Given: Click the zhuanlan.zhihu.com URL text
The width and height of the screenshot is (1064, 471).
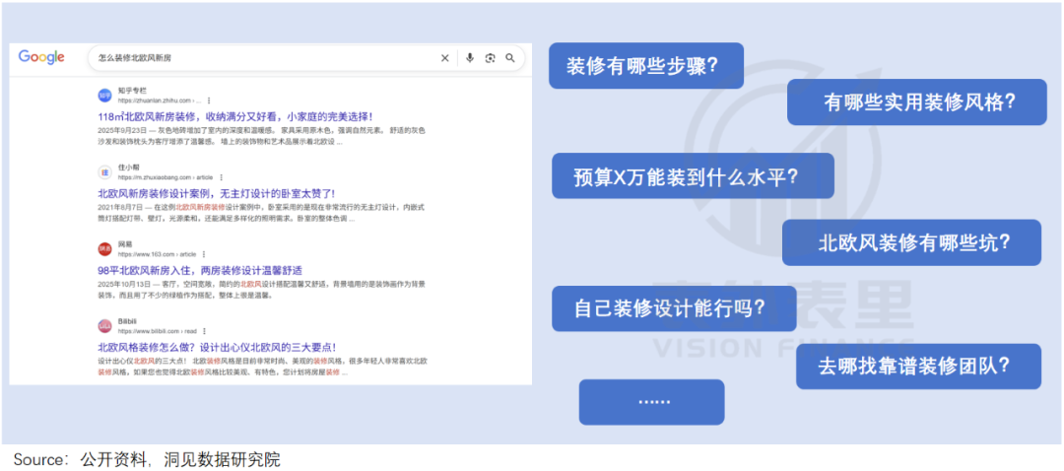Looking at the screenshot, I should [x=160, y=101].
